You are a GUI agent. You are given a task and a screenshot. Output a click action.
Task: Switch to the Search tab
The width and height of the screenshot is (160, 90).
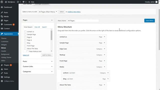point(44,27)
